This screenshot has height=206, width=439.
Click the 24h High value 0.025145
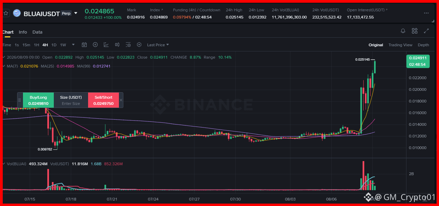(x=234, y=17)
